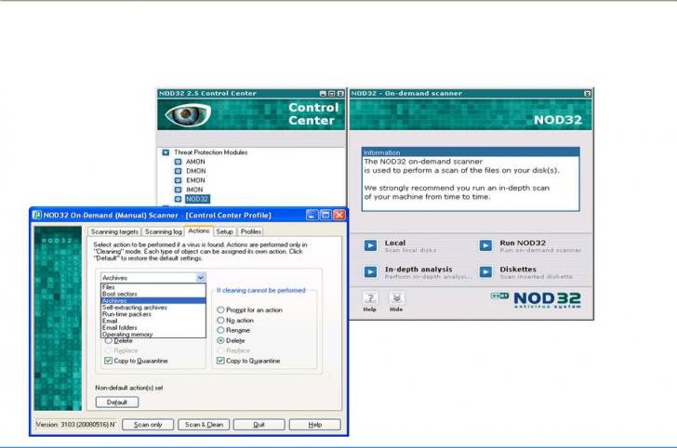Choose Email from the object list
This screenshot has height=448, width=677.
click(153, 321)
